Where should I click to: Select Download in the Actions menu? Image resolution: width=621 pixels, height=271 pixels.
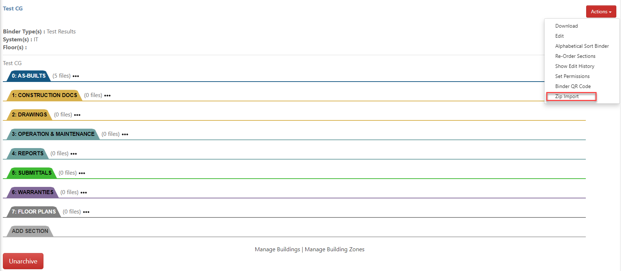click(x=566, y=26)
